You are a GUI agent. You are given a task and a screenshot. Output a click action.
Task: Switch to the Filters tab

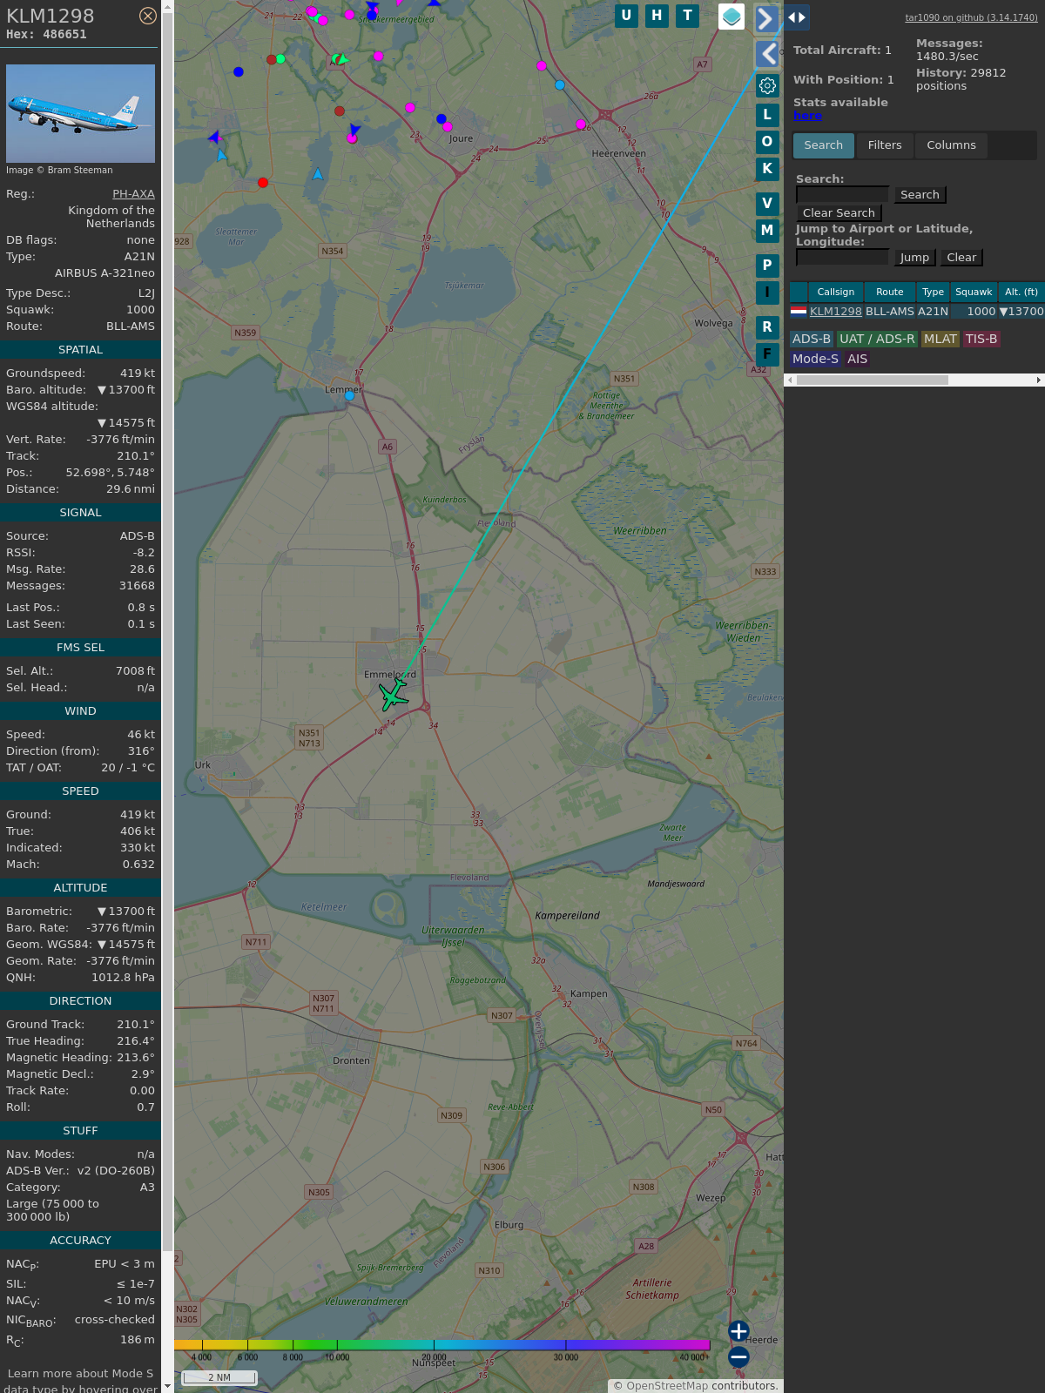[x=885, y=145]
